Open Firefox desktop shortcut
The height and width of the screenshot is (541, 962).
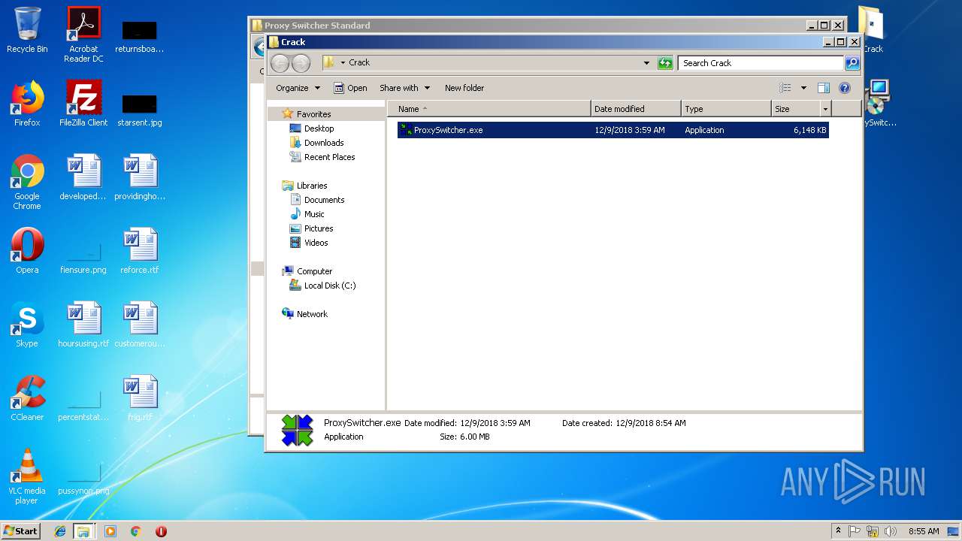27,104
